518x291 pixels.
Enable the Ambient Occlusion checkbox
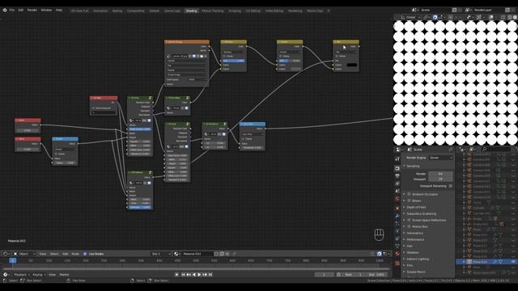click(409, 194)
